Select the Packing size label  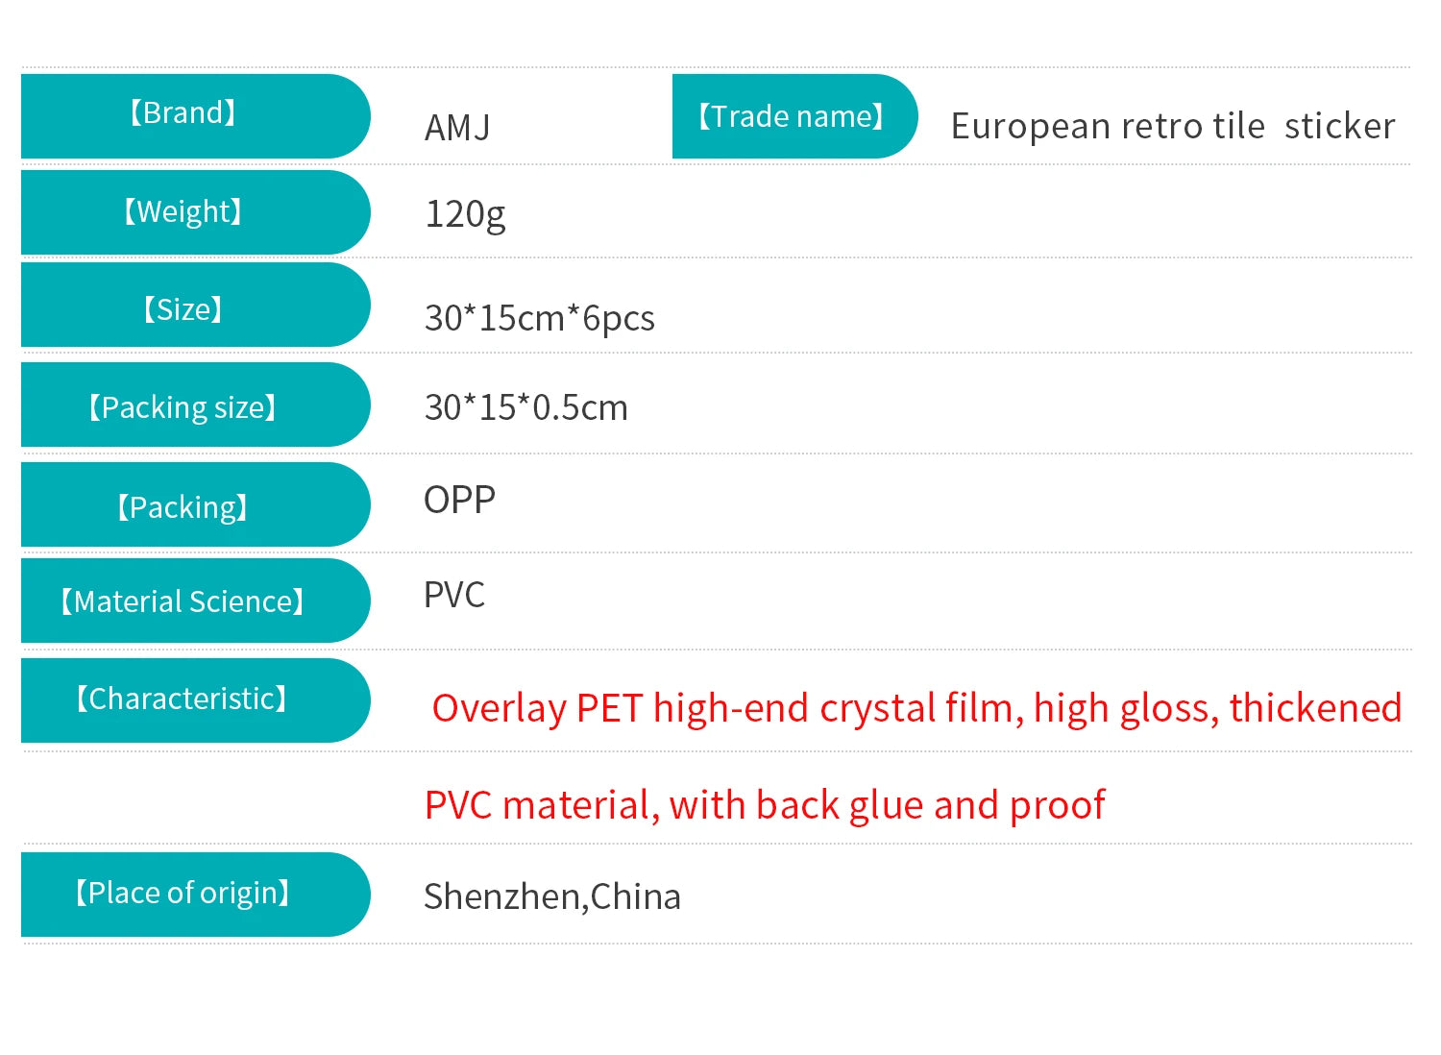pyautogui.click(x=183, y=407)
